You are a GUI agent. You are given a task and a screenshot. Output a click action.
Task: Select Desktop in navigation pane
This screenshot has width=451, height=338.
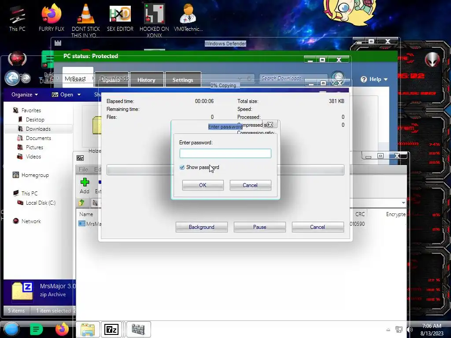pos(35,120)
